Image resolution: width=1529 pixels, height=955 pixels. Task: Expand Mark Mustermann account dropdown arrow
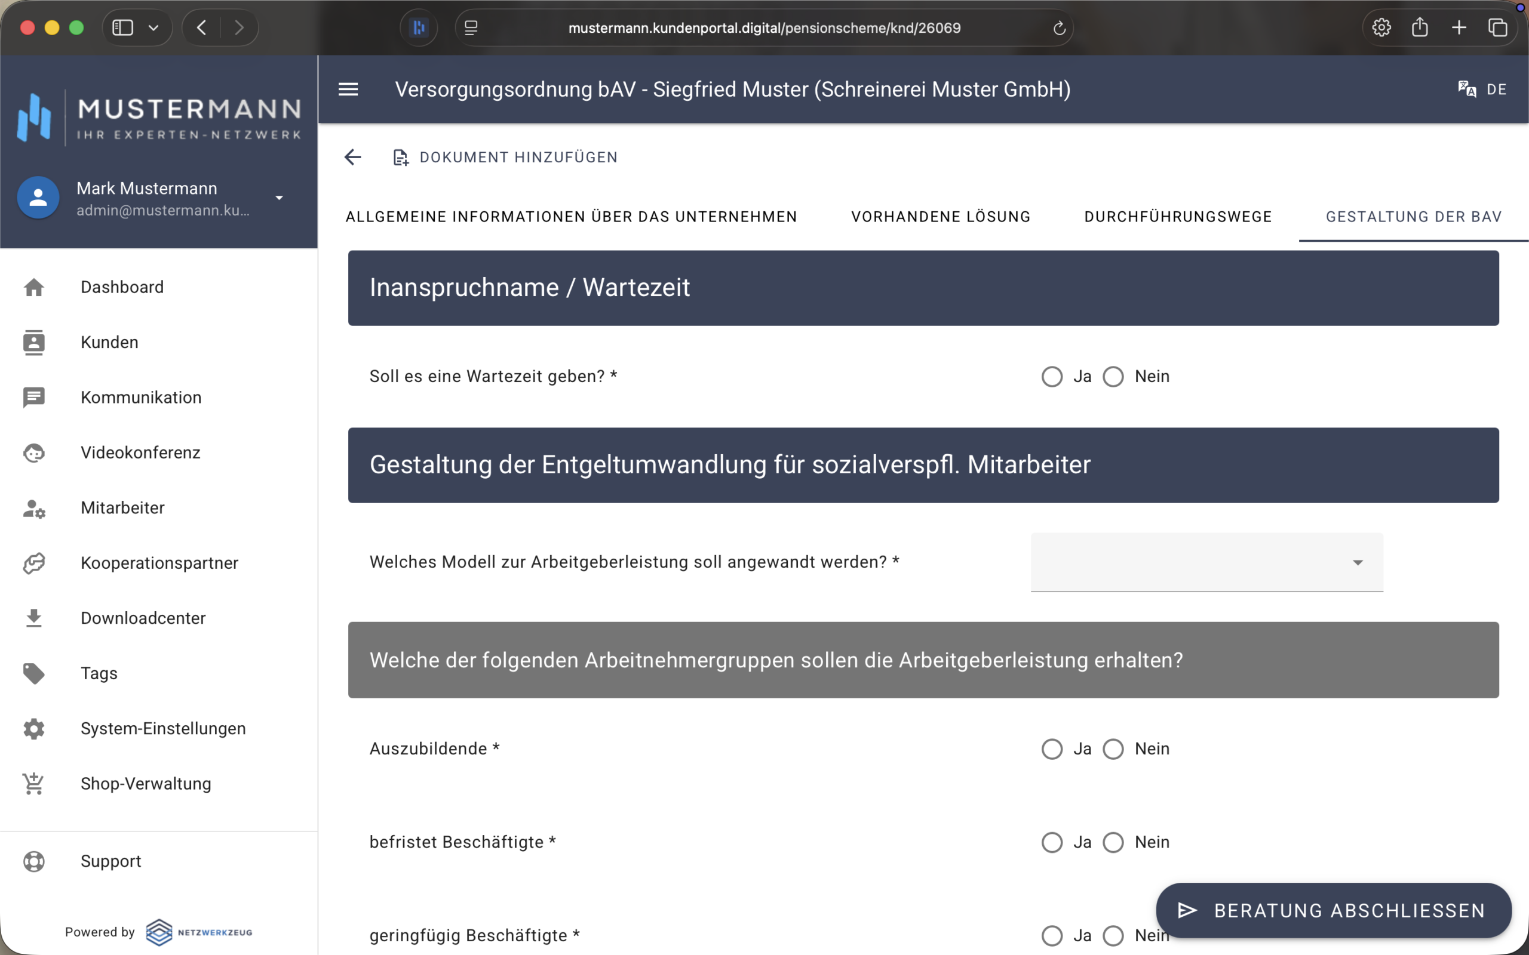(280, 198)
